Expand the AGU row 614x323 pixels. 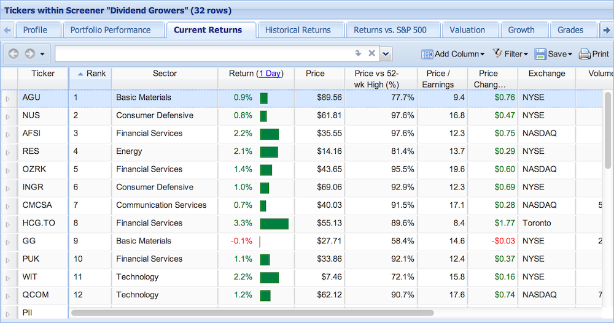coord(7,99)
